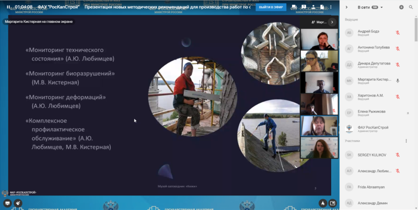Toggle microphone for Андрей Бодэ
The width and height of the screenshot is (418, 210).
398,33
